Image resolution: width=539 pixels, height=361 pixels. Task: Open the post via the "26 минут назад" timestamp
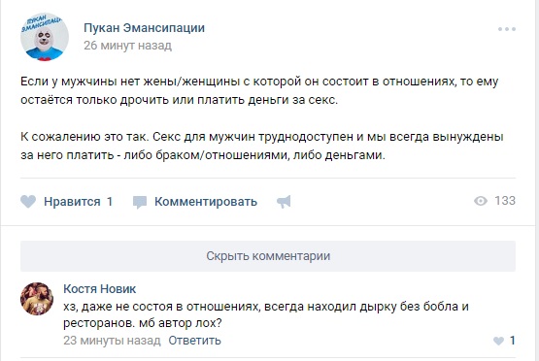coord(127,46)
